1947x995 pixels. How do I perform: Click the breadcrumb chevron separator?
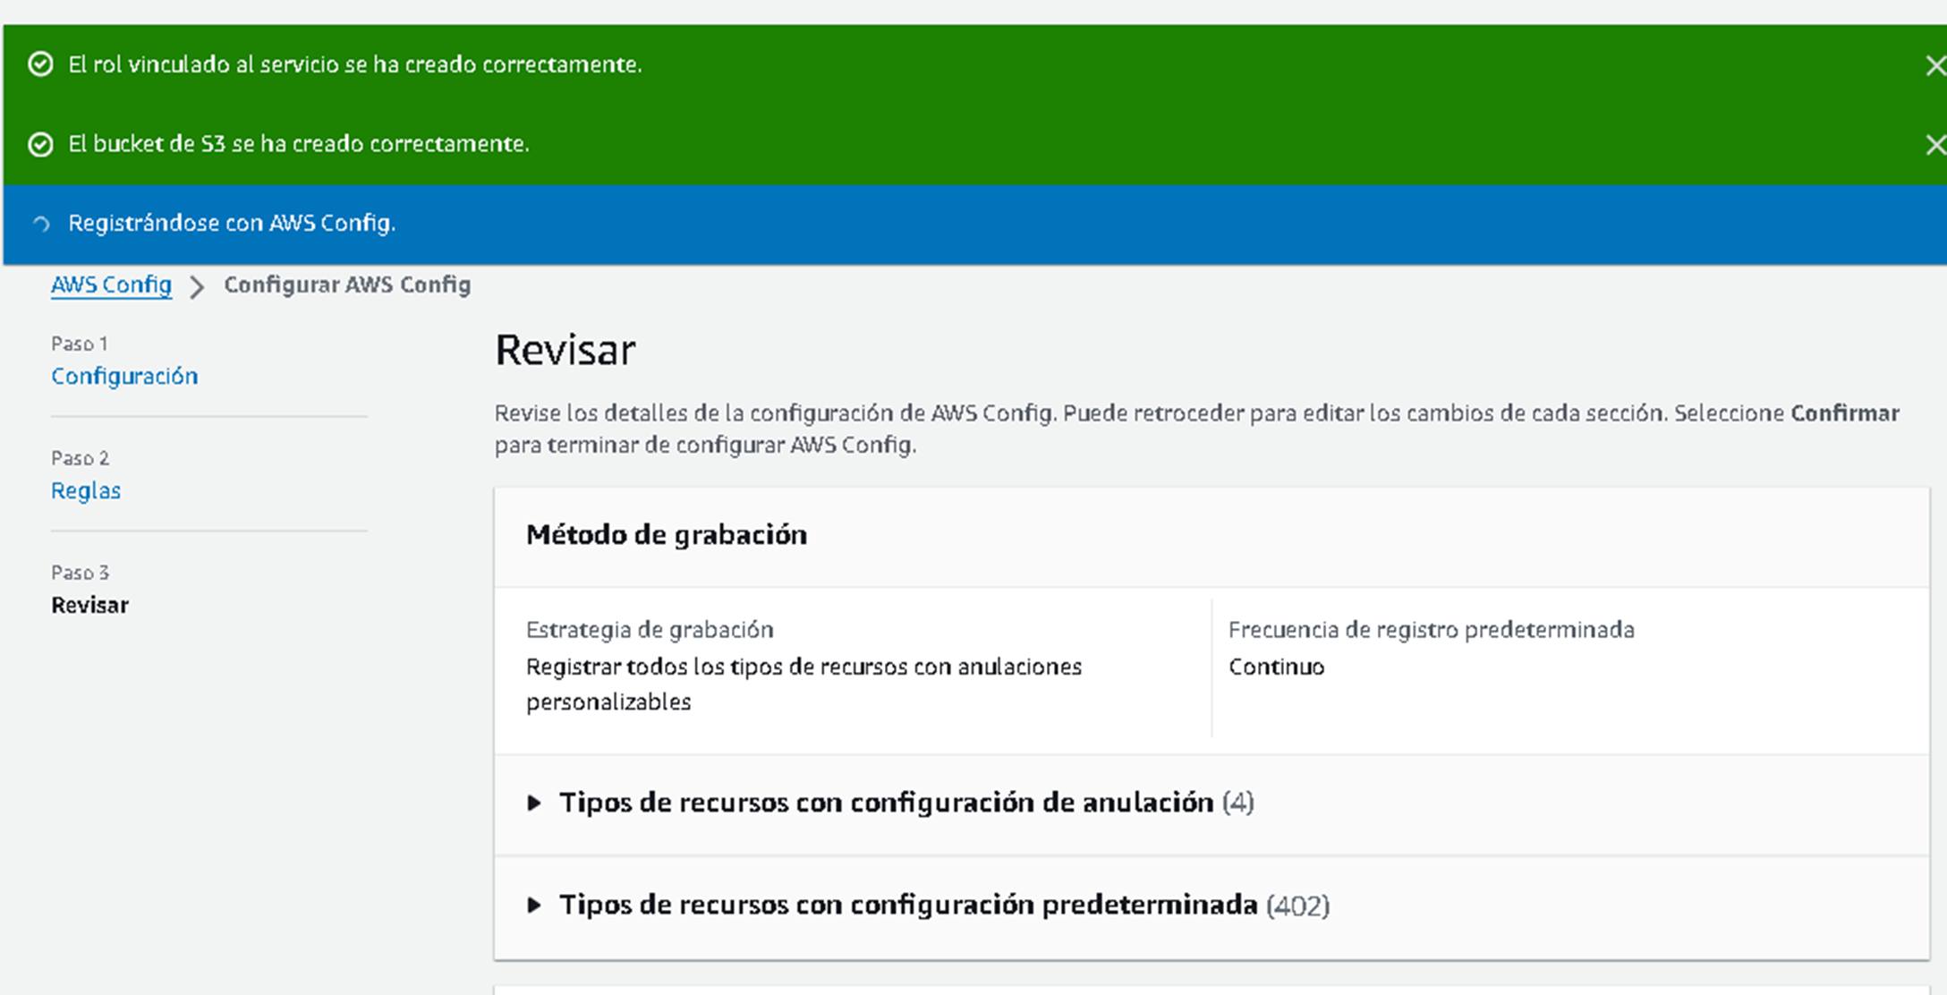tap(197, 286)
